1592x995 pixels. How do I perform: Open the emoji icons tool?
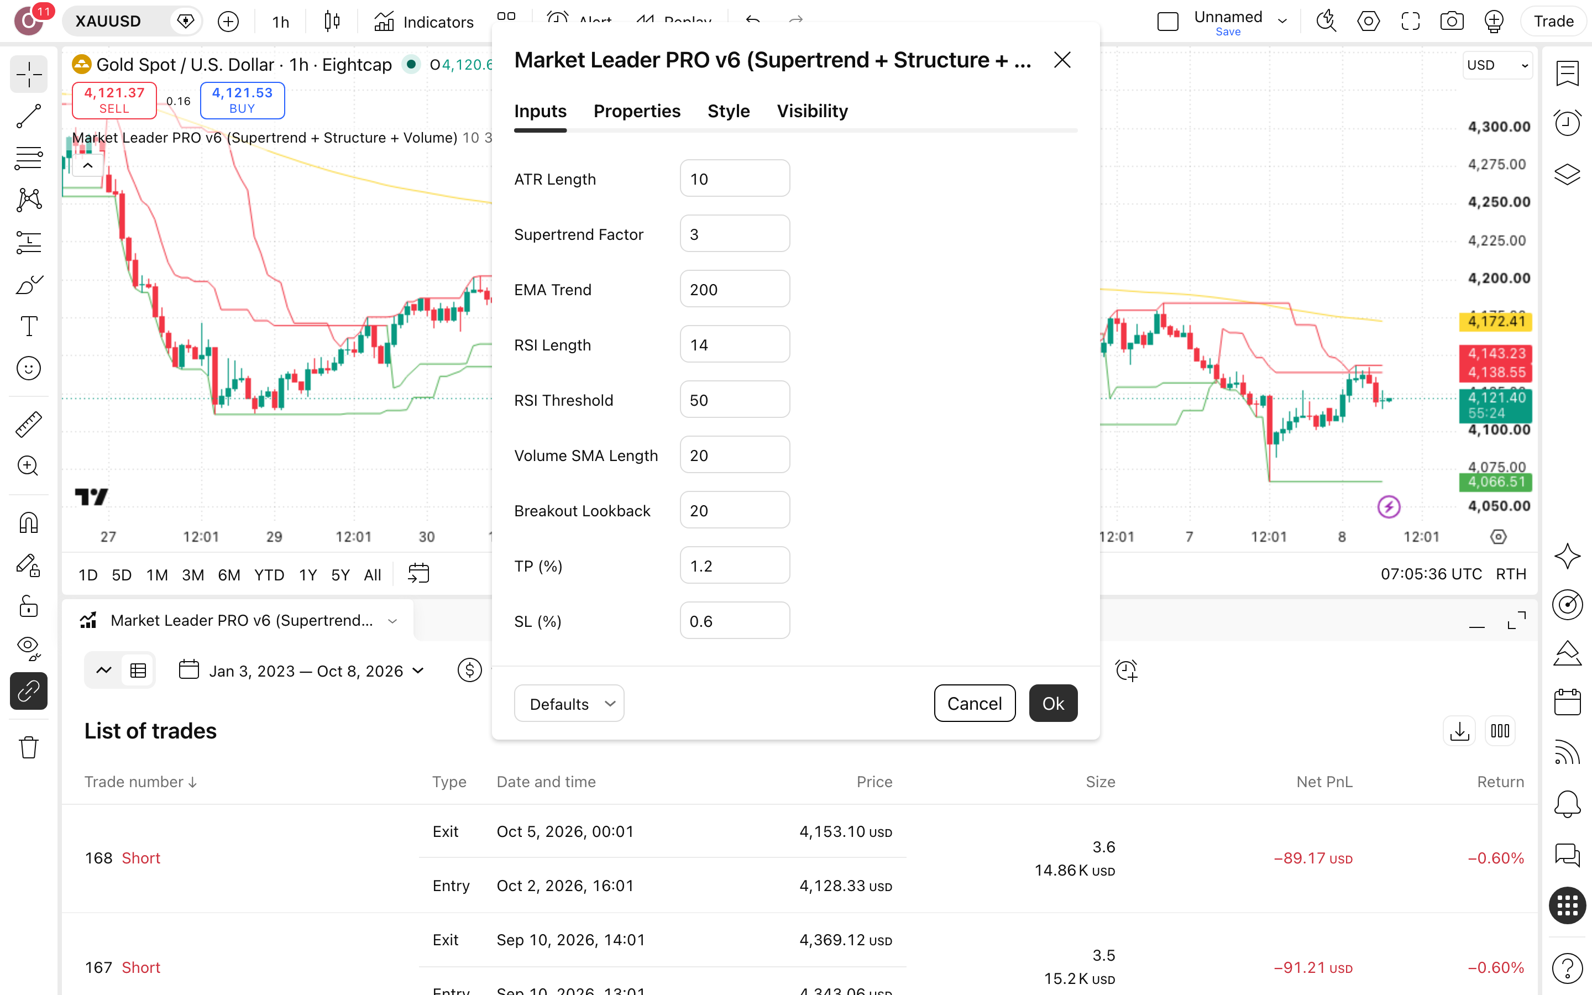(x=28, y=369)
